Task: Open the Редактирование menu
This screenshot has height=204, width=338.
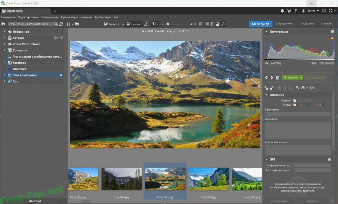Action: pos(28,17)
